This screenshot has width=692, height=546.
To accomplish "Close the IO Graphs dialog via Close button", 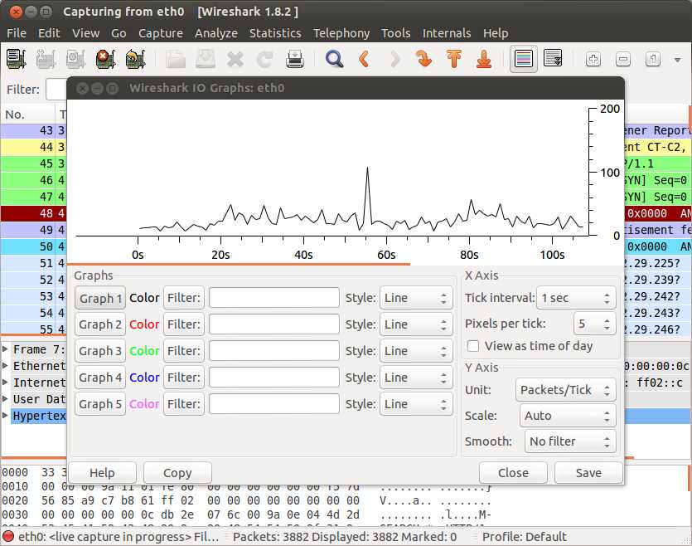I will click(513, 473).
